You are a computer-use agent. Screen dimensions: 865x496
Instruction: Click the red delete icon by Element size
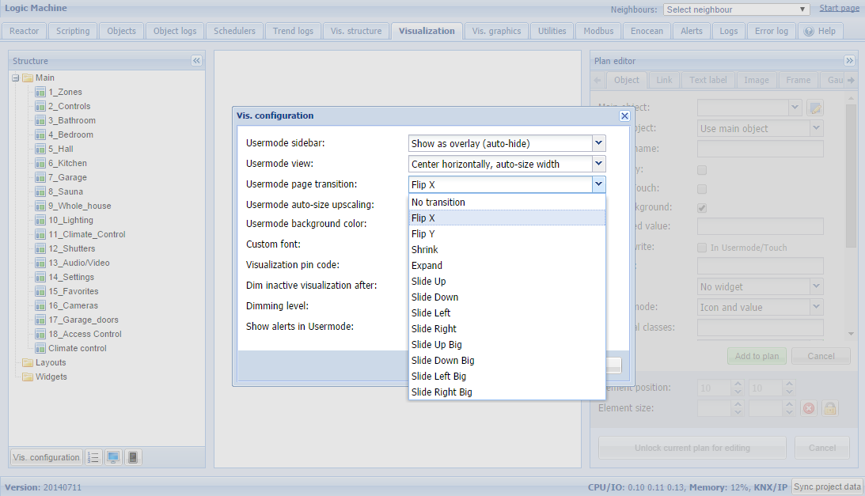(x=809, y=408)
